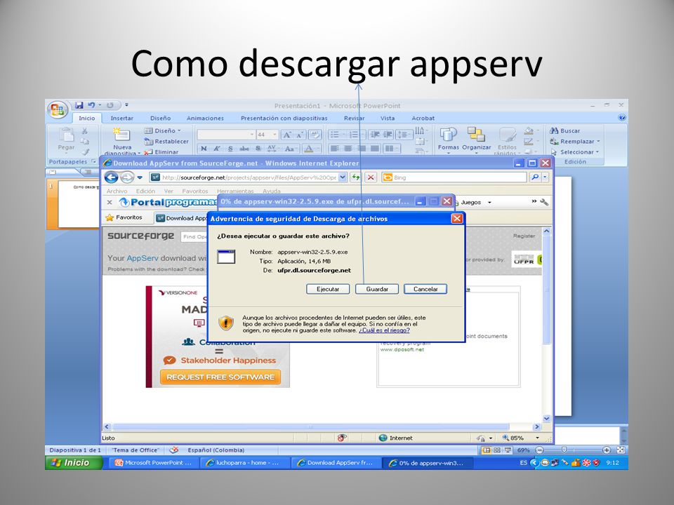Click the Office button in PowerPoint
The image size is (674, 505).
coord(58,110)
